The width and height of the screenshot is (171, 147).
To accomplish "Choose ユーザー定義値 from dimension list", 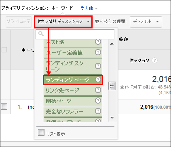I will pos(73,53).
